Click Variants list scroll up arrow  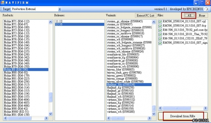(154, 22)
